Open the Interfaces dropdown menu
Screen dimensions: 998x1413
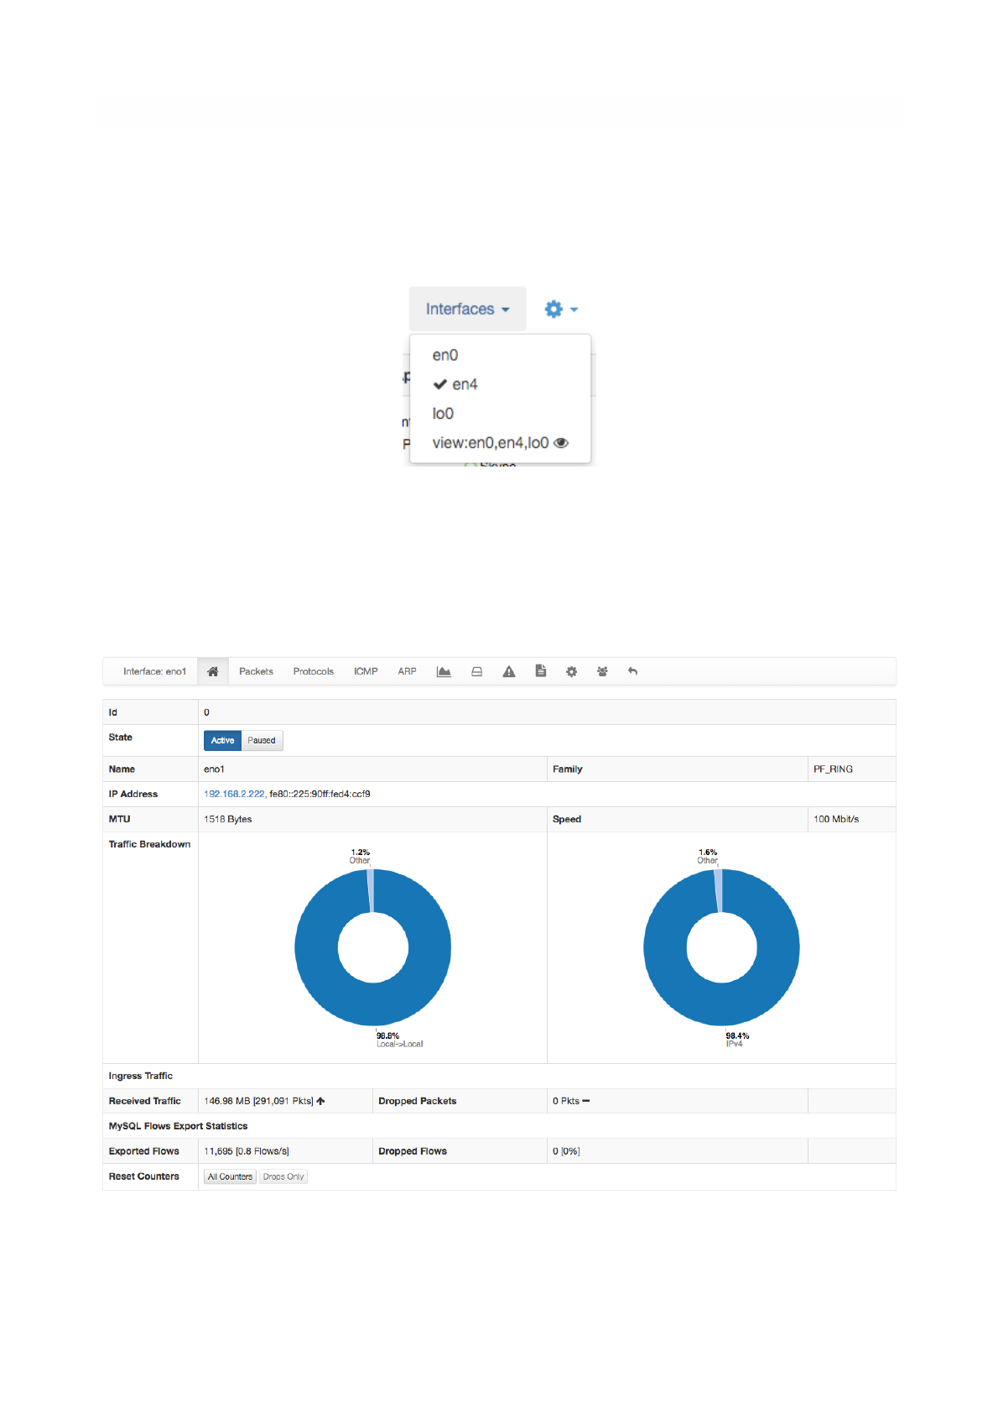tap(467, 309)
